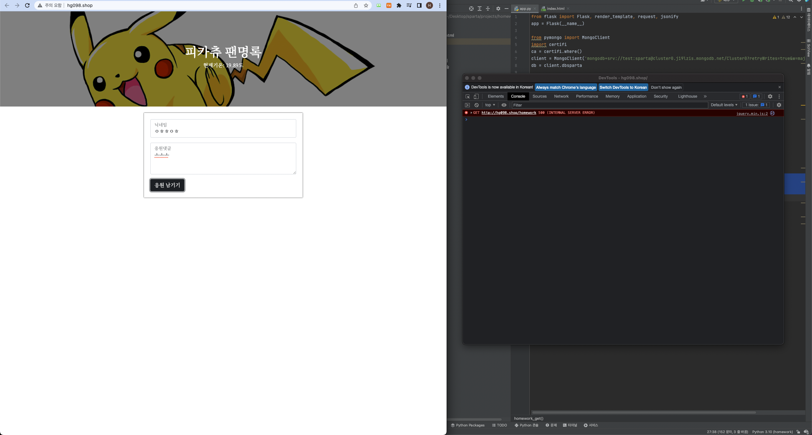Click the 1 Issue button
Image resolution: width=812 pixels, height=435 pixels.
click(756, 105)
